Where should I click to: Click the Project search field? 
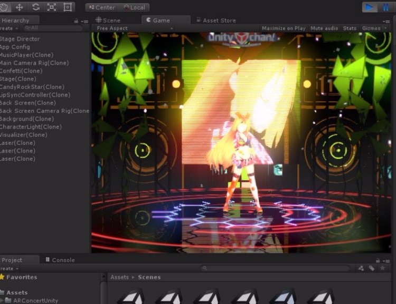pos(275,268)
